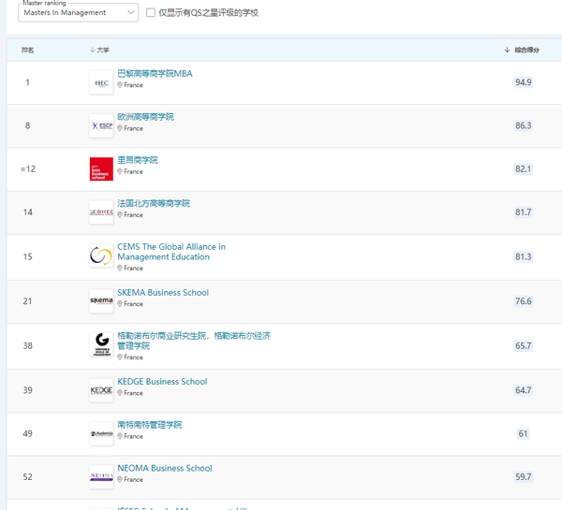Click the Grenoble Ecole de Management logo
Image resolution: width=562 pixels, height=510 pixels.
(101, 345)
